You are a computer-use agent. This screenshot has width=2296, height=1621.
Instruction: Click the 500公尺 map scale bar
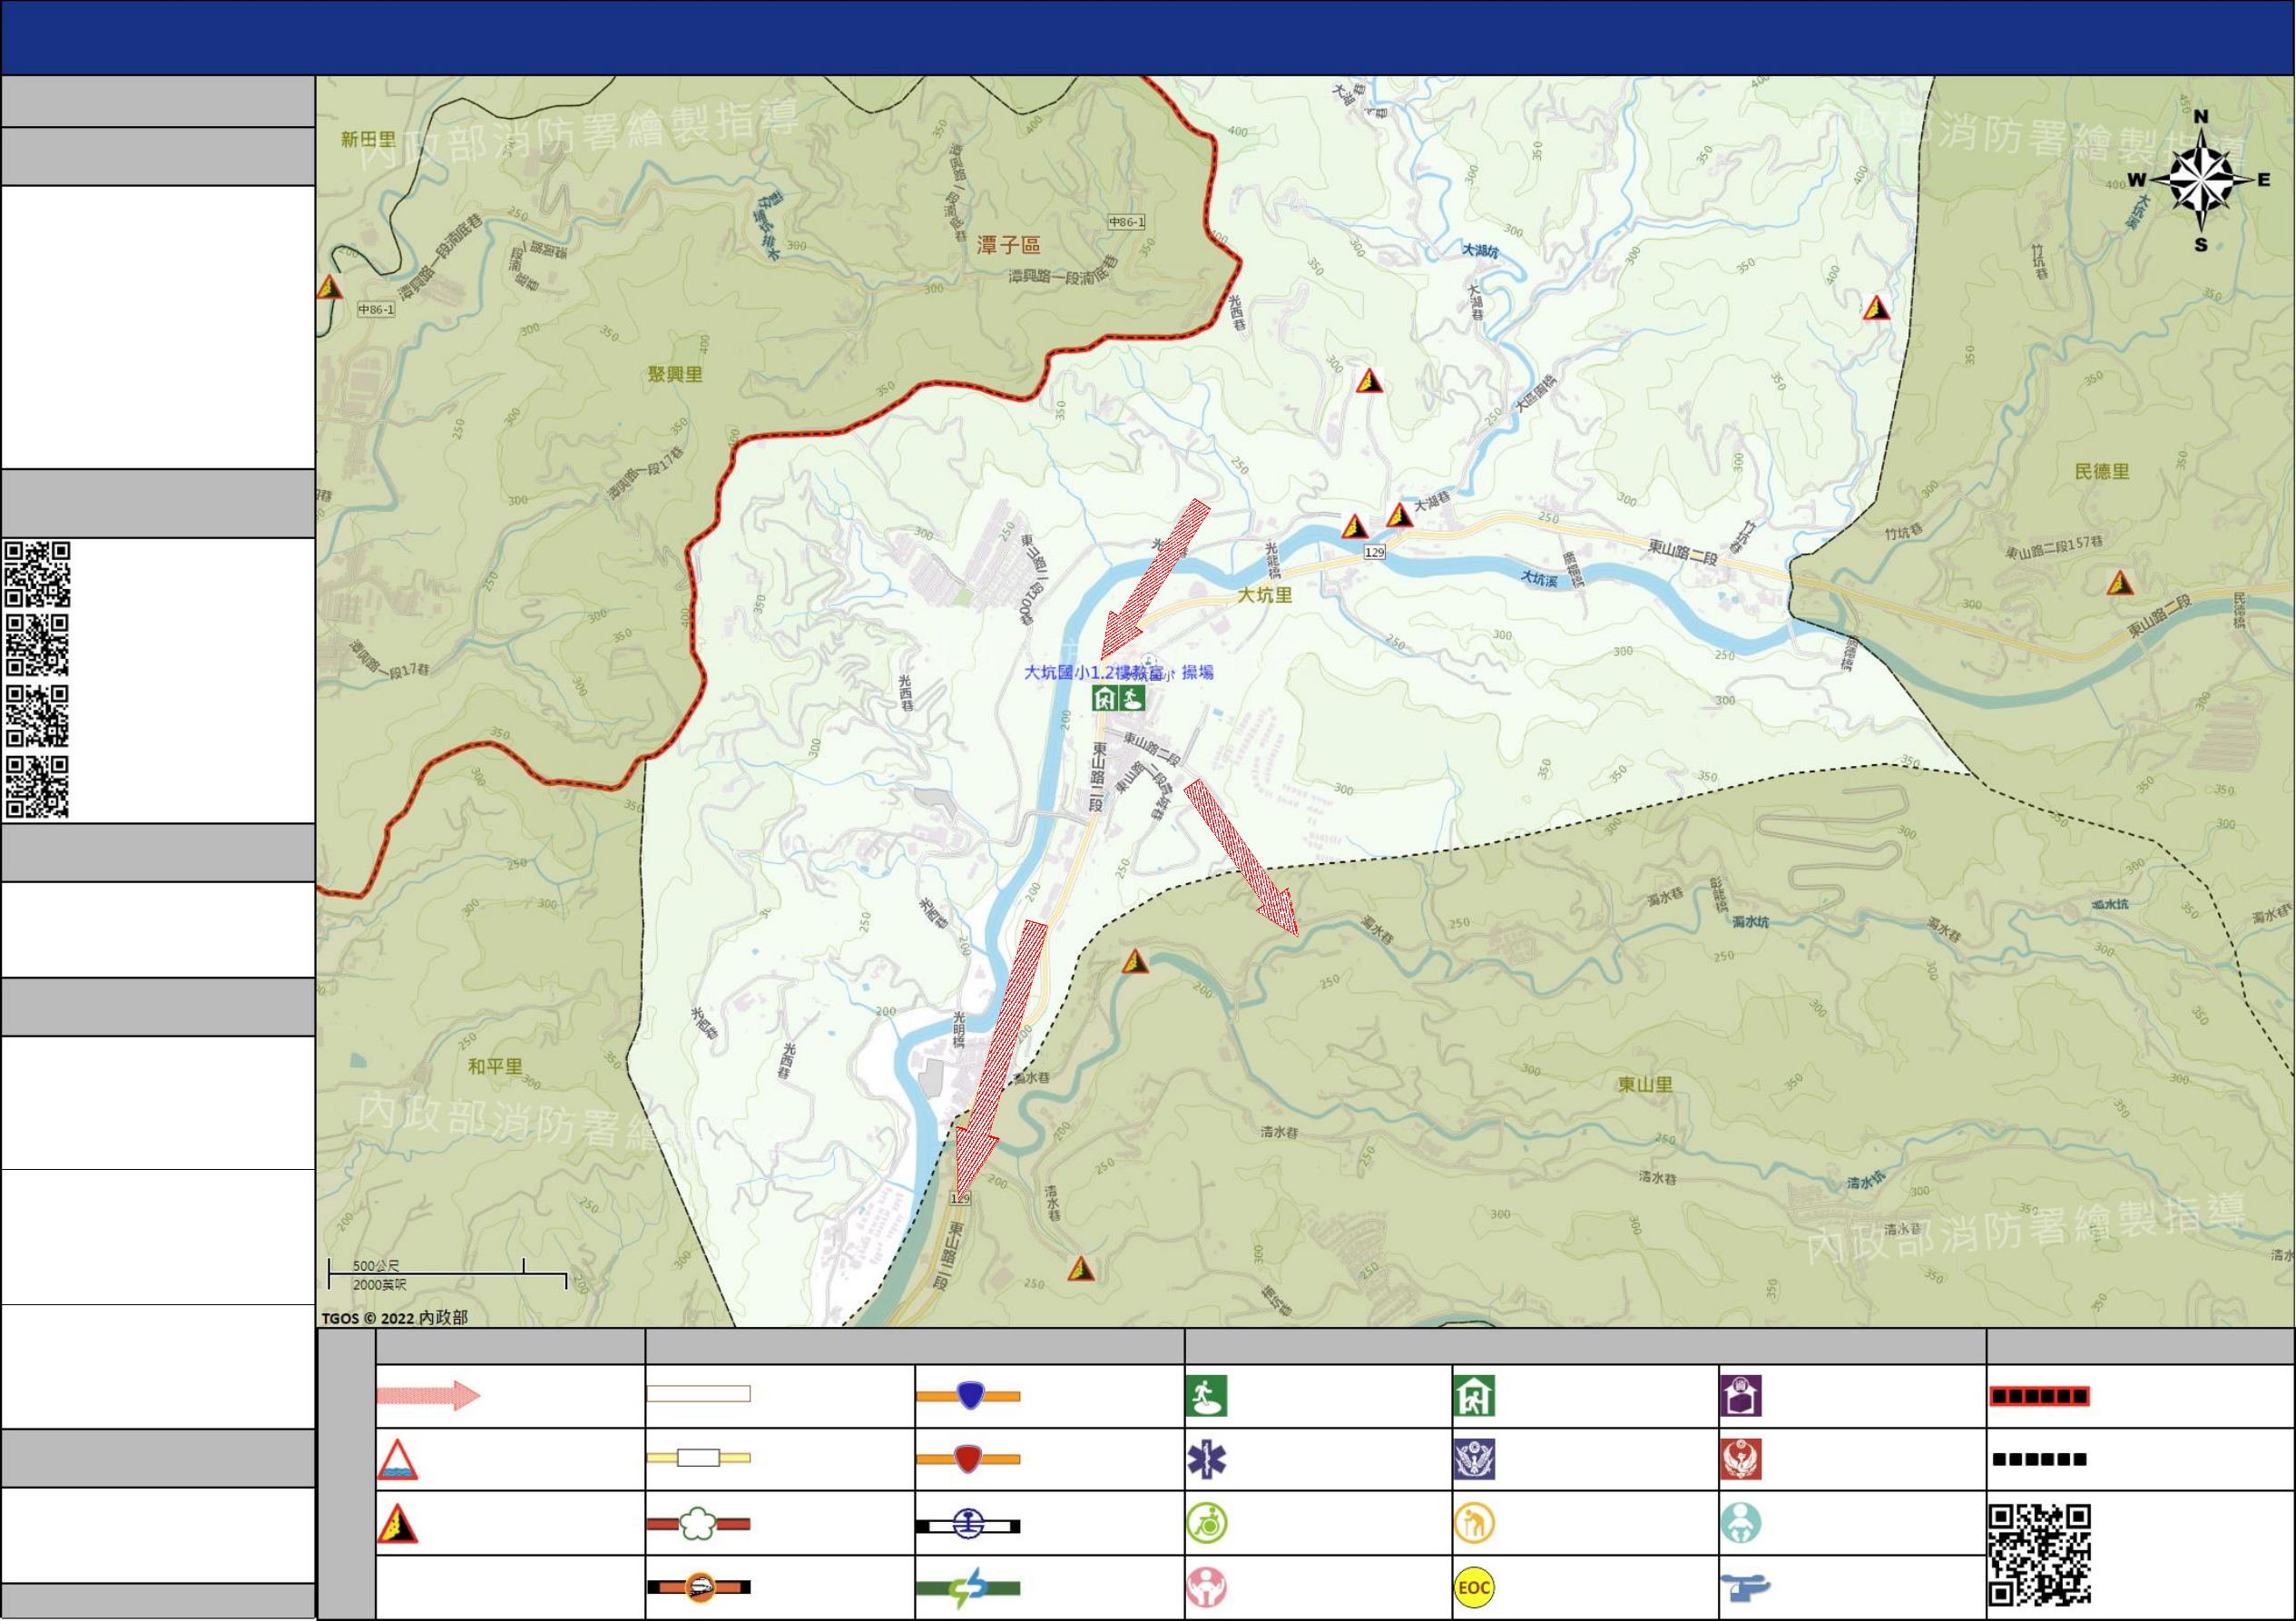coord(447,1274)
